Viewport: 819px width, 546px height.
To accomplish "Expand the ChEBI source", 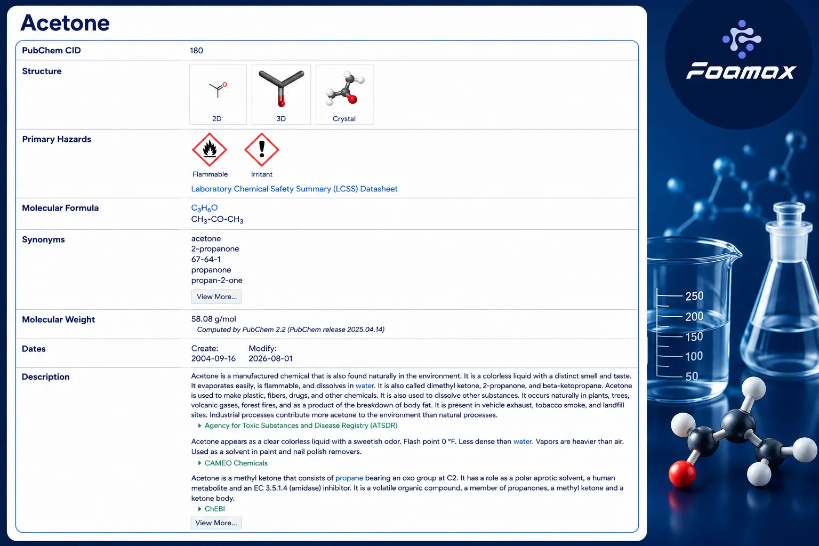I will coord(212,509).
